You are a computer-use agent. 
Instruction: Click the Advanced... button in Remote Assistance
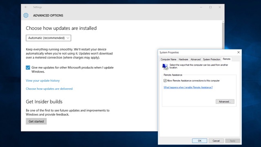[225, 102]
